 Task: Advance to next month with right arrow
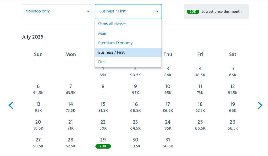(260, 105)
